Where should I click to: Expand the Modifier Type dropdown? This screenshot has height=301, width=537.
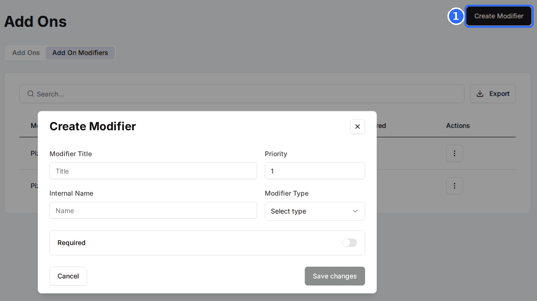click(315, 211)
